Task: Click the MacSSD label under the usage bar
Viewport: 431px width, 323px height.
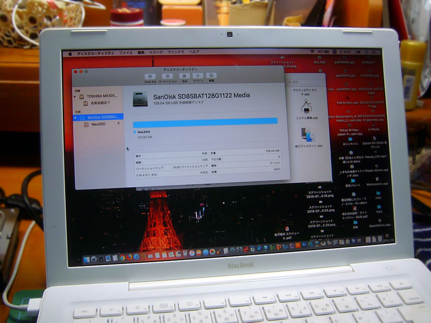Action: point(144,132)
